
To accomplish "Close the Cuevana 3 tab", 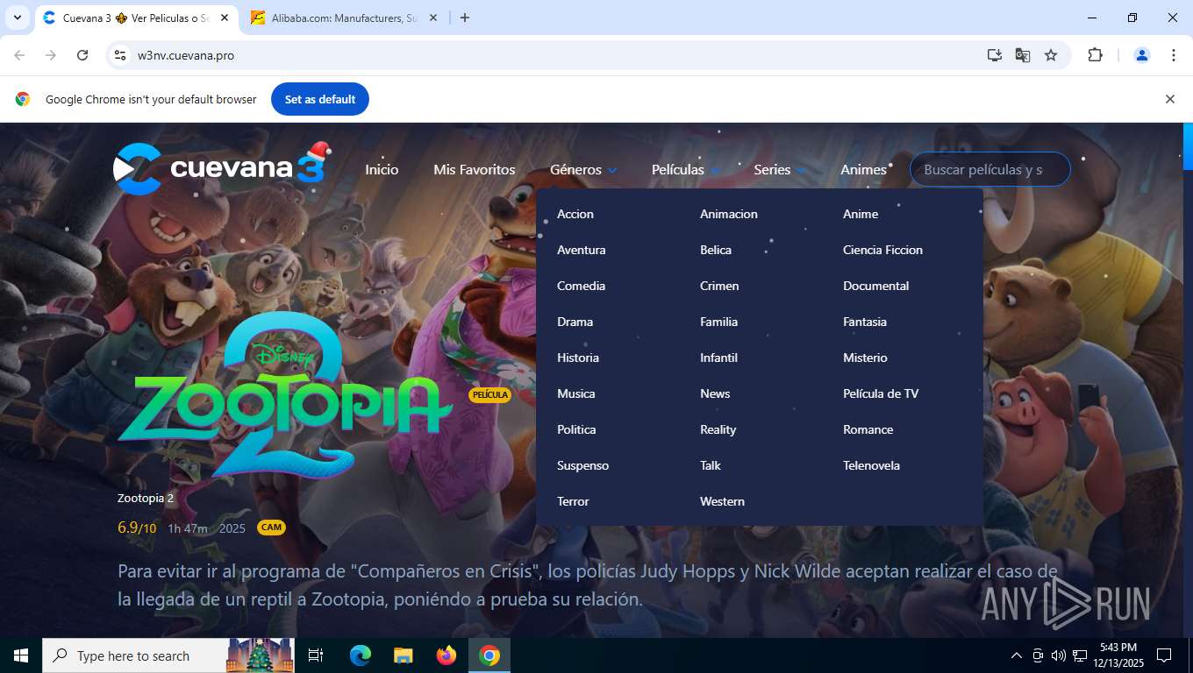I will click(225, 18).
